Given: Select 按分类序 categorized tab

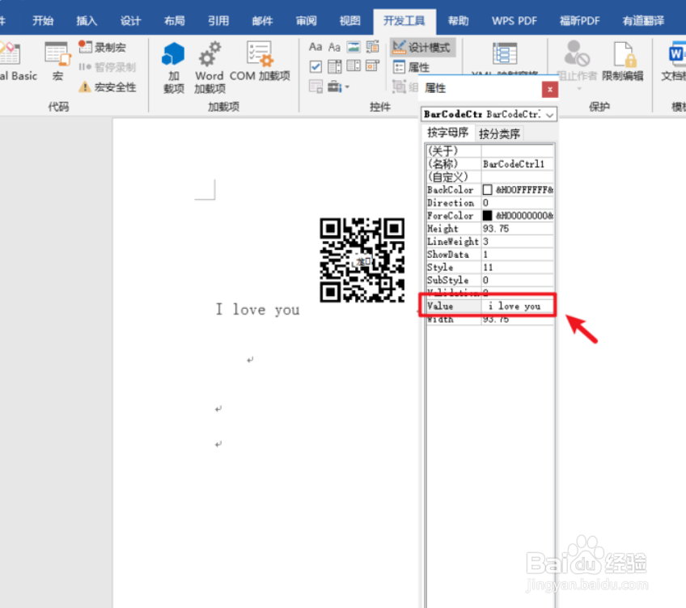Looking at the screenshot, I should click(x=499, y=134).
